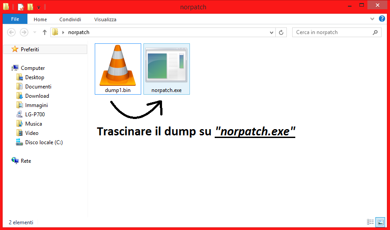Switch to large icons view in status bar
Image resolution: width=390 pixels, height=230 pixels.
pos(380,222)
